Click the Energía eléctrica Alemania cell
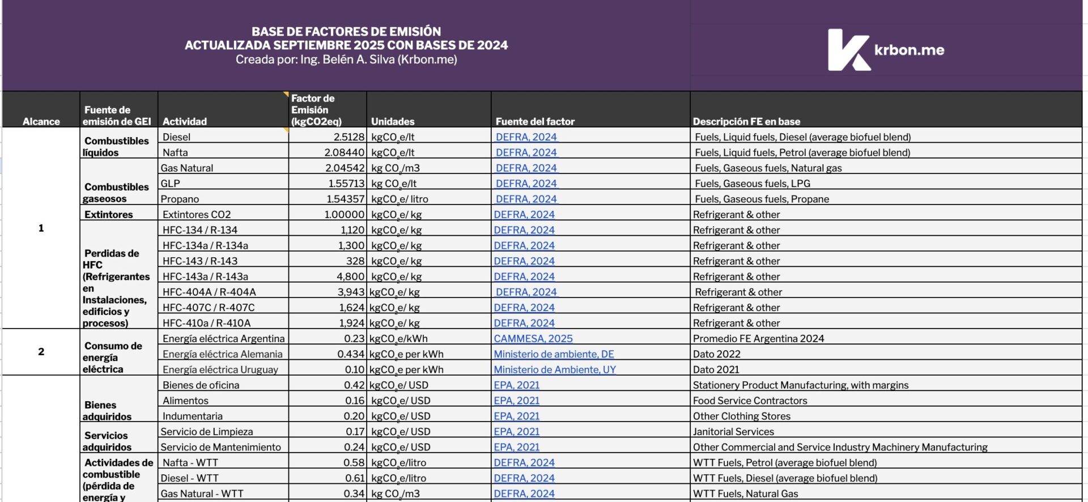1088x502 pixels. point(223,354)
